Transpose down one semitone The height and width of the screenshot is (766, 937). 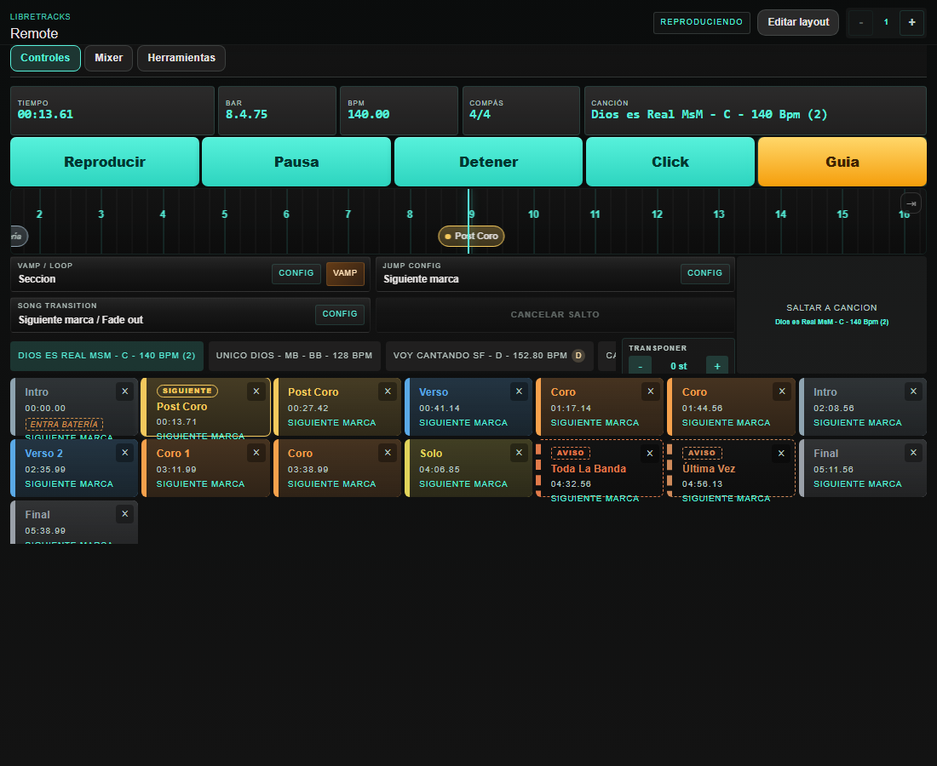coord(640,366)
